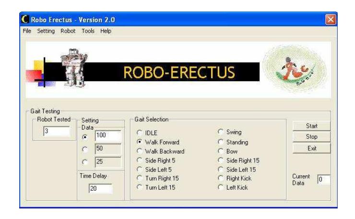Click the Time Delay label

pyautogui.click(x=93, y=176)
